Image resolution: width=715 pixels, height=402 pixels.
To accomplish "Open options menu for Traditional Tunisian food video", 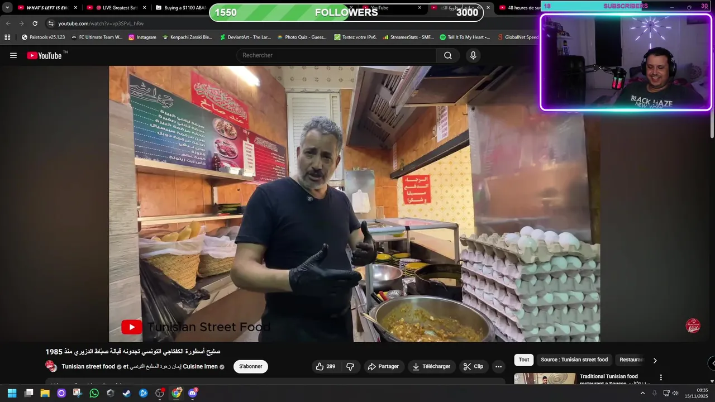I will pyautogui.click(x=661, y=378).
